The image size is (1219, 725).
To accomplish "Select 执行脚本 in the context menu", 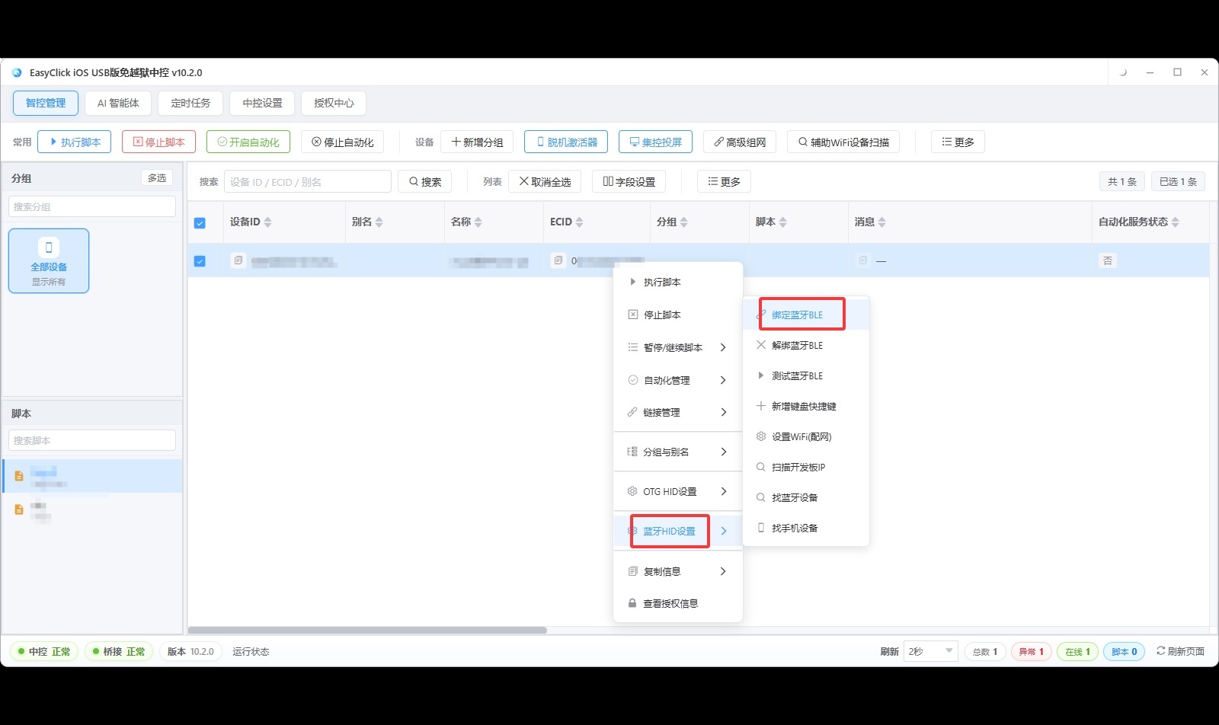I will [x=678, y=282].
